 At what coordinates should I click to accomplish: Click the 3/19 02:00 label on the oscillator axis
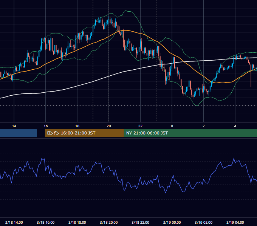point(204,222)
